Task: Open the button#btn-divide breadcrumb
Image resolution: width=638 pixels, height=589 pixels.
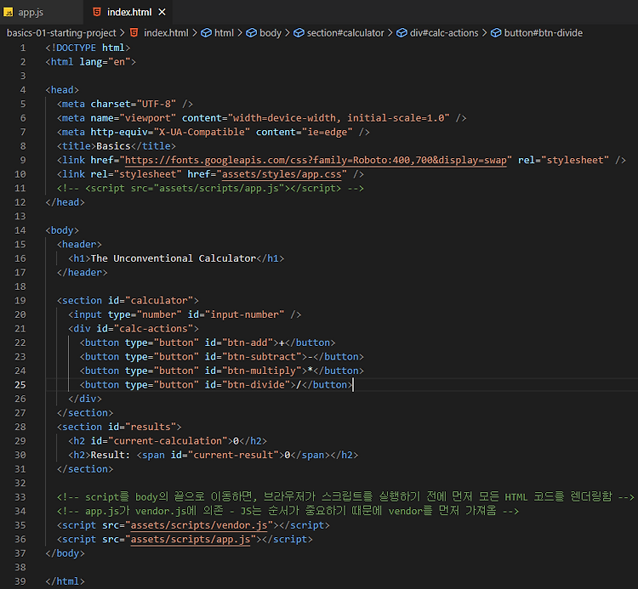Action: click(544, 33)
